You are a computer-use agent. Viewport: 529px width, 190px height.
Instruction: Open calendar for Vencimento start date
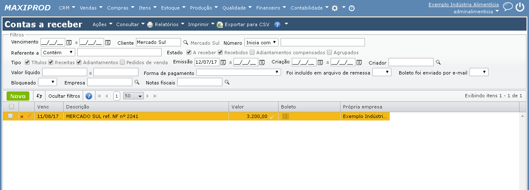pyautogui.click(x=69, y=42)
